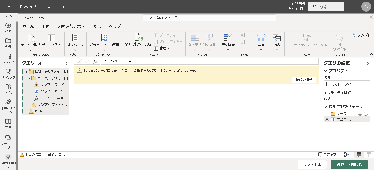Click the ソース step settings gear icon
This screenshot has height=170, width=374.
(360, 114)
